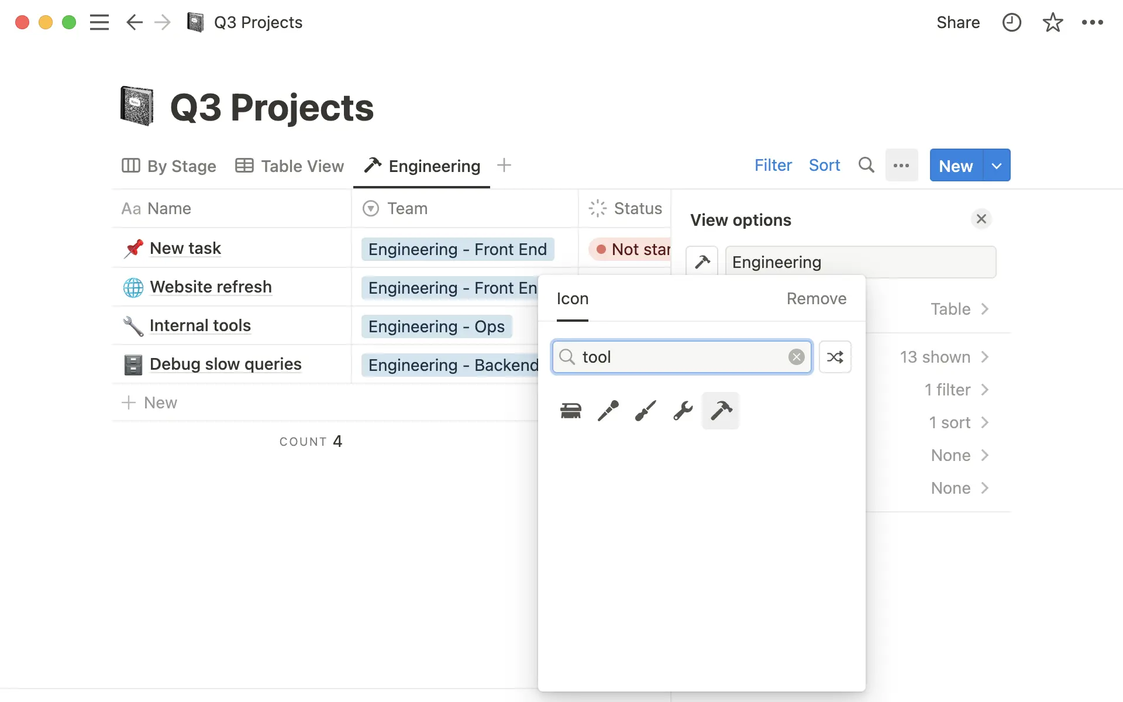Choose the wrench icon from results
Viewport: 1123px width, 702px height.
[683, 411]
